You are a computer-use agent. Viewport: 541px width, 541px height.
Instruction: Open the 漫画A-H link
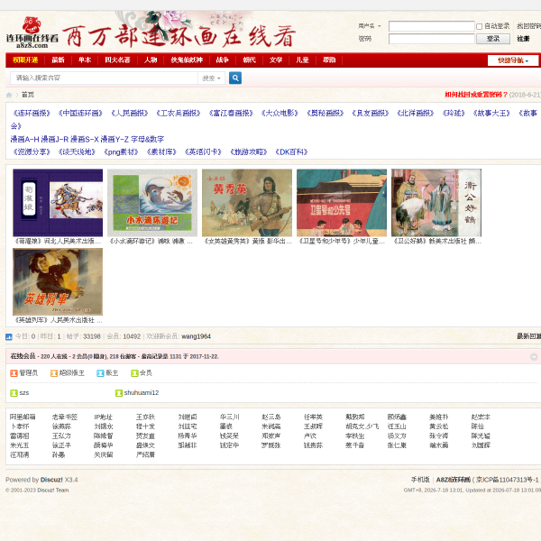click(x=25, y=140)
